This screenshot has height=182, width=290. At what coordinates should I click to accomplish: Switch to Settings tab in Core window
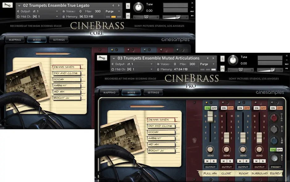(59, 40)
